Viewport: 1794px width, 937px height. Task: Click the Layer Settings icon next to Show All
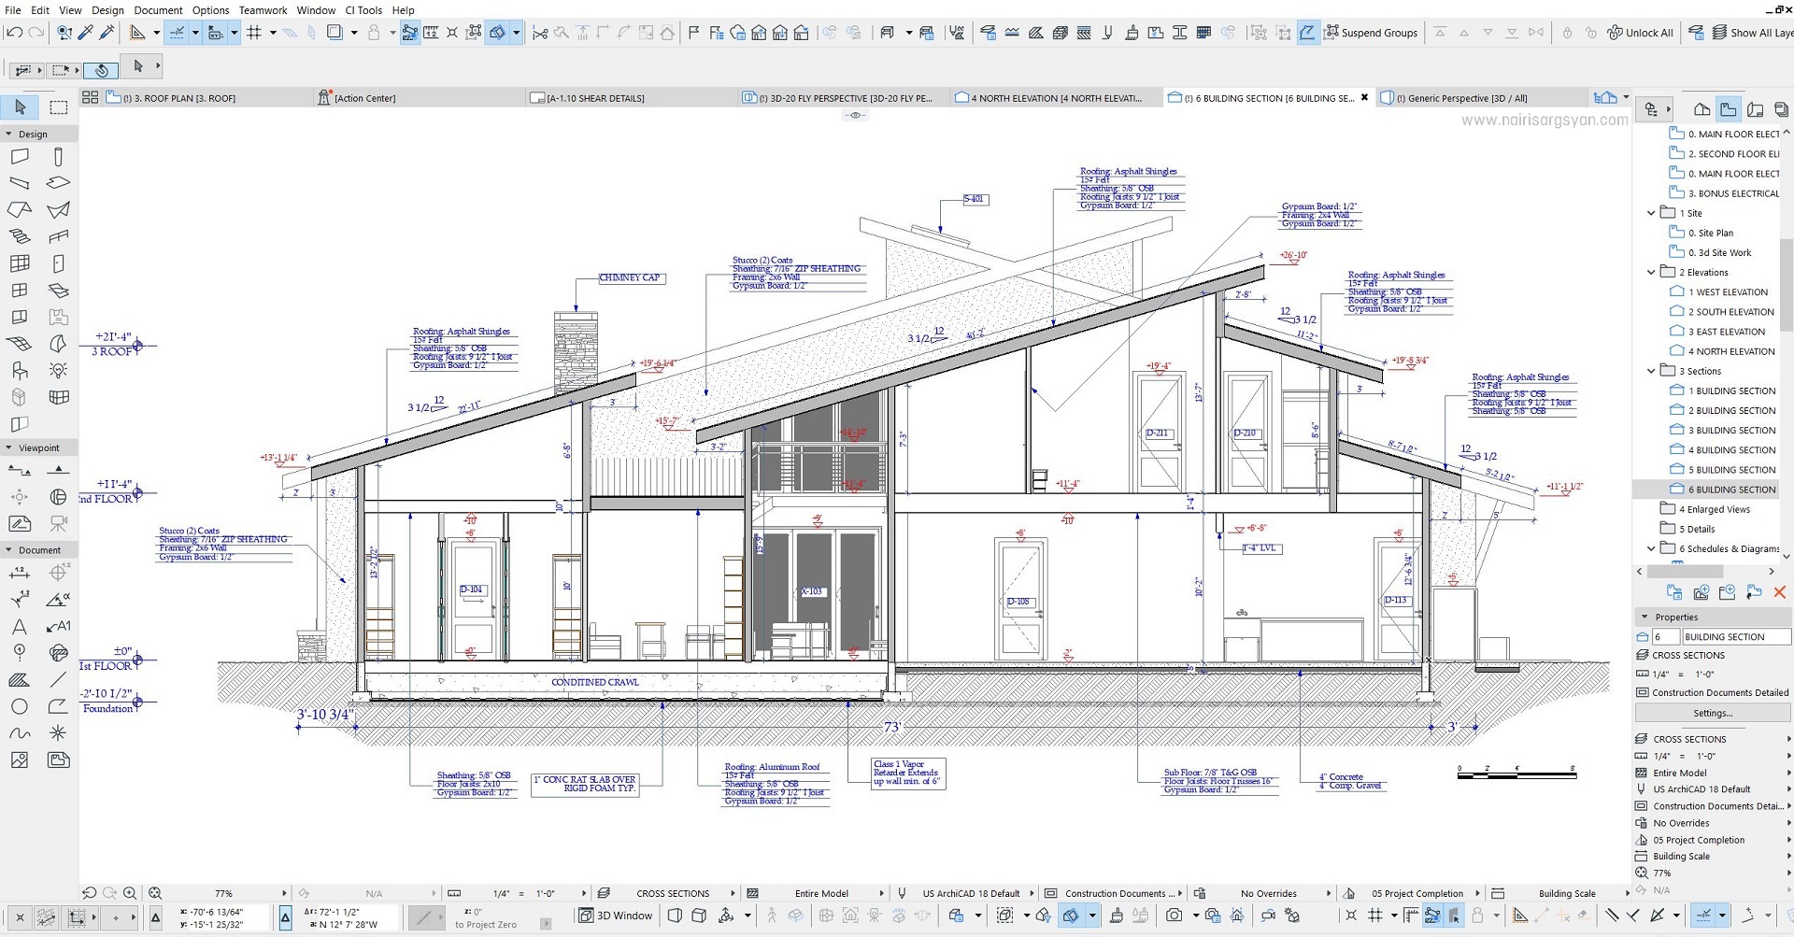pos(1697,33)
